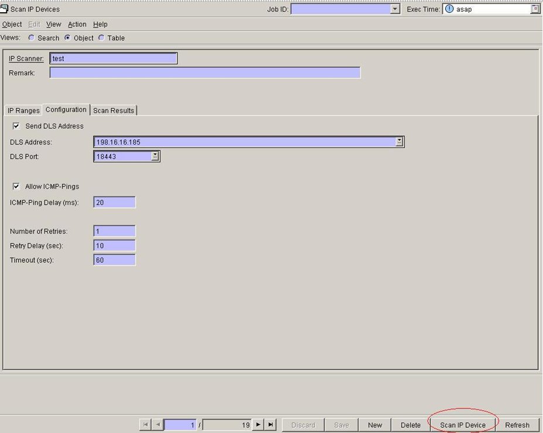Click the Exec Time info icon
The height and width of the screenshot is (433, 543).
(449, 9)
